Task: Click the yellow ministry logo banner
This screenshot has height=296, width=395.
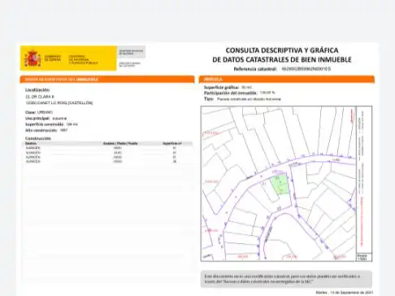Action: pos(68,59)
